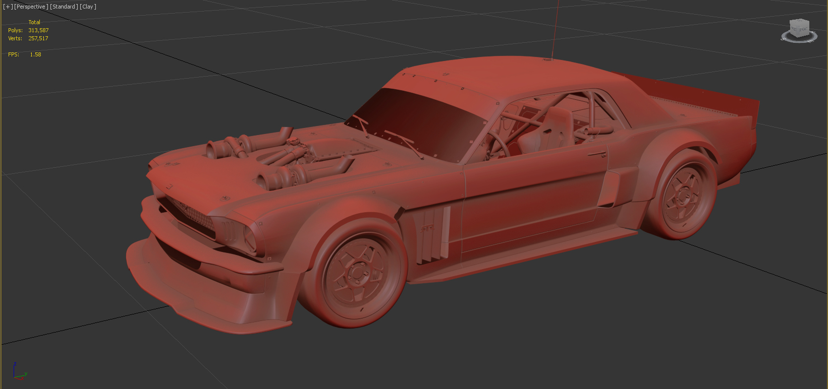Click the Verts: statistics label
The height and width of the screenshot is (389, 828).
pos(15,38)
